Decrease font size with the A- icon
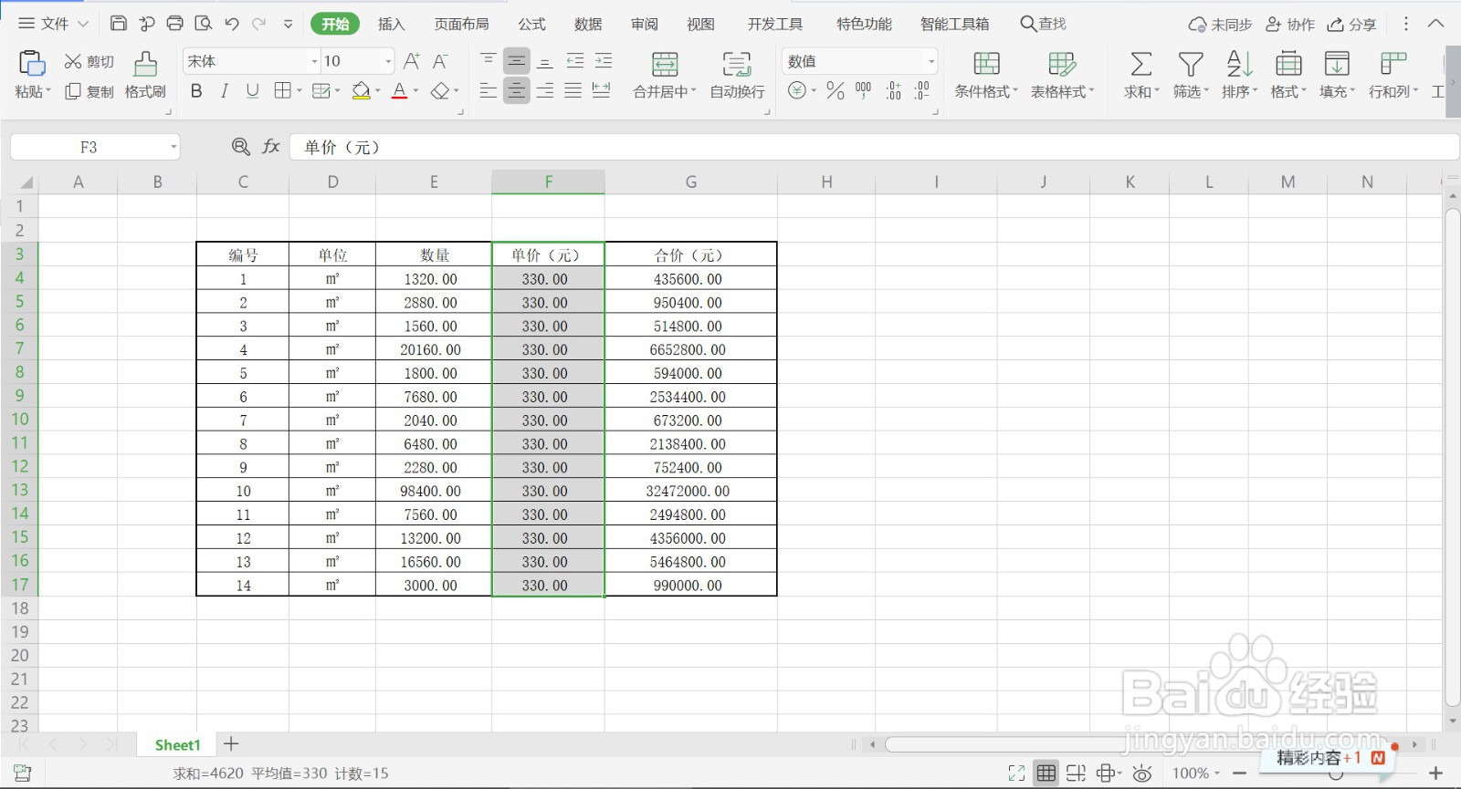Screen dimensions: 1461x789 point(440,61)
